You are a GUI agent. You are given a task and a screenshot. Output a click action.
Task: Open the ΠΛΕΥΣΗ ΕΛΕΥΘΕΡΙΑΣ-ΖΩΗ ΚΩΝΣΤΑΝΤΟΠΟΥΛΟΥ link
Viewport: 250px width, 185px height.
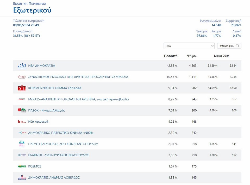pos(63,144)
